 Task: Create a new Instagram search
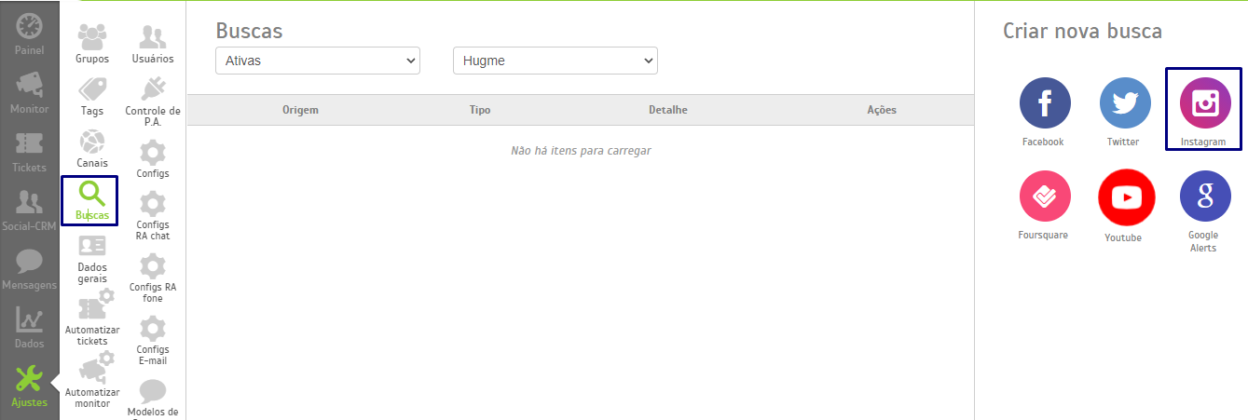pyautogui.click(x=1204, y=102)
